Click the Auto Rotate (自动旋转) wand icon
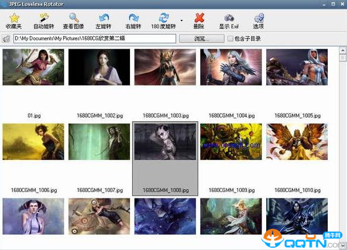This screenshot has width=347, height=250. click(x=44, y=18)
